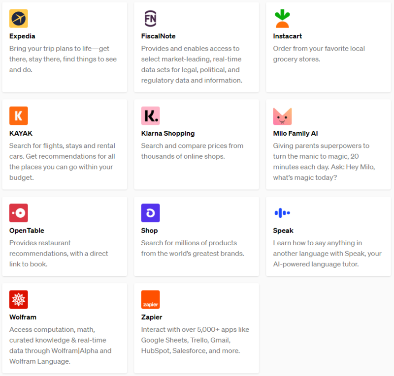Click the orange Zapier icon

(151, 299)
